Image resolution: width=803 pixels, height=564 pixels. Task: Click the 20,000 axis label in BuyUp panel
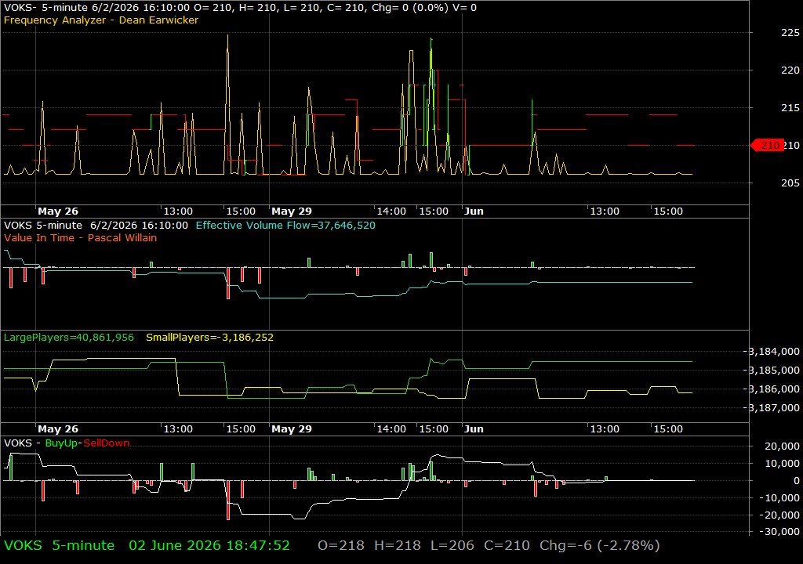coord(782,446)
